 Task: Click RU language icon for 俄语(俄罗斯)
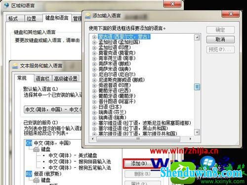coord(29,174)
